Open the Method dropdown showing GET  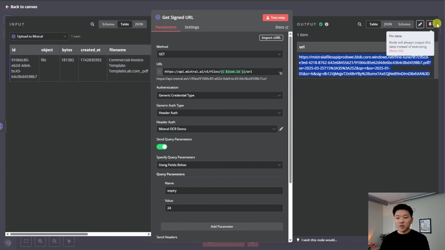[x=220, y=54]
